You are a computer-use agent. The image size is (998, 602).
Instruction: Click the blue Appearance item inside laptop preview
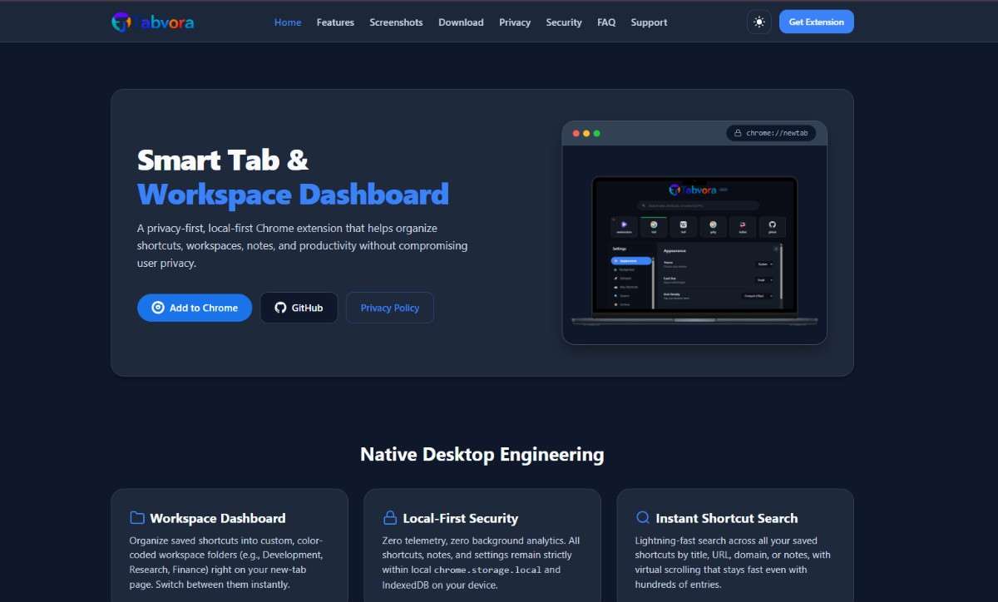(x=630, y=261)
